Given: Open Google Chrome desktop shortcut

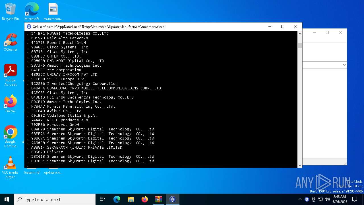Looking at the screenshot, I should coord(11,136).
